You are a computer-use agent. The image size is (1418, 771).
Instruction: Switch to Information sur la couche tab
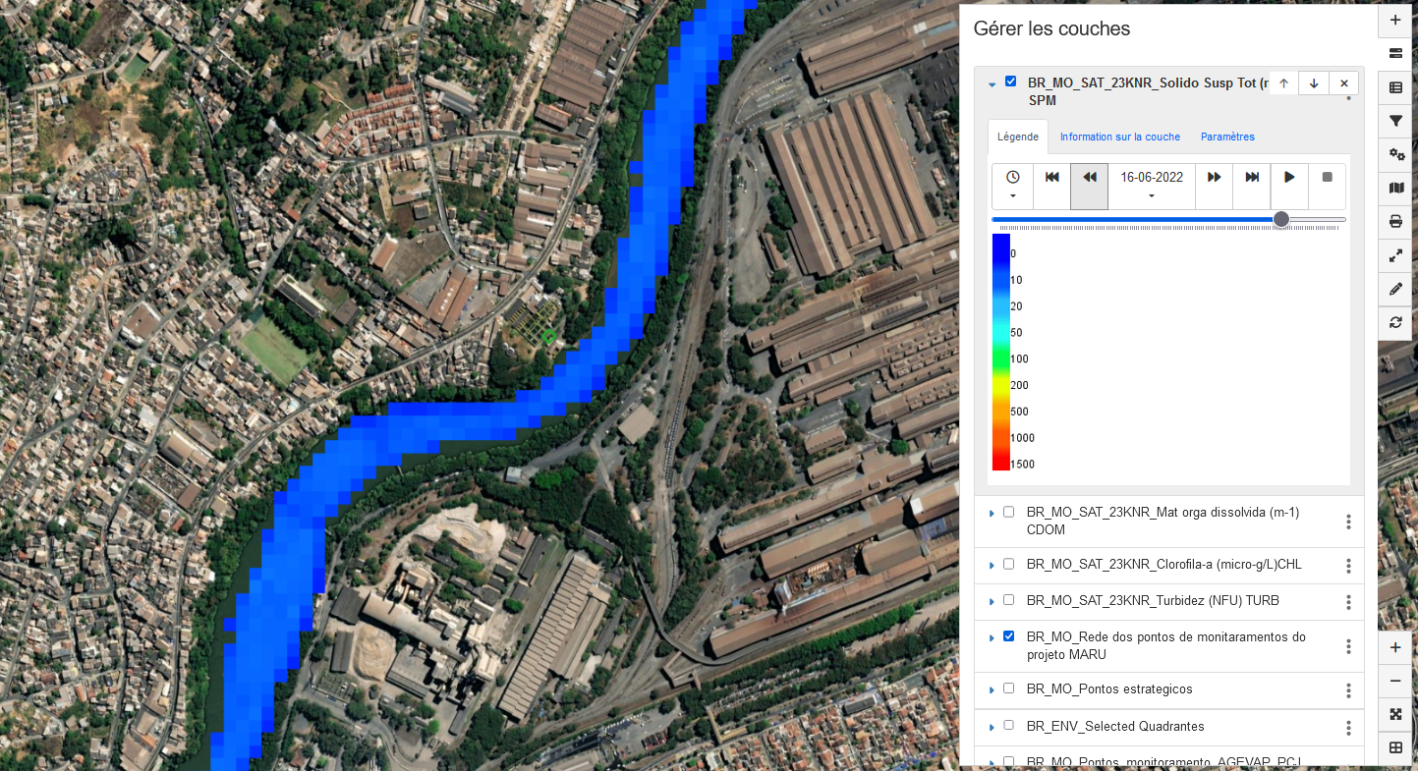tap(1119, 137)
